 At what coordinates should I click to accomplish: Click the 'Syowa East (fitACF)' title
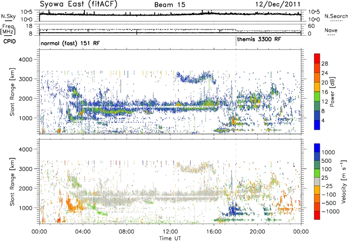pos(78,4)
